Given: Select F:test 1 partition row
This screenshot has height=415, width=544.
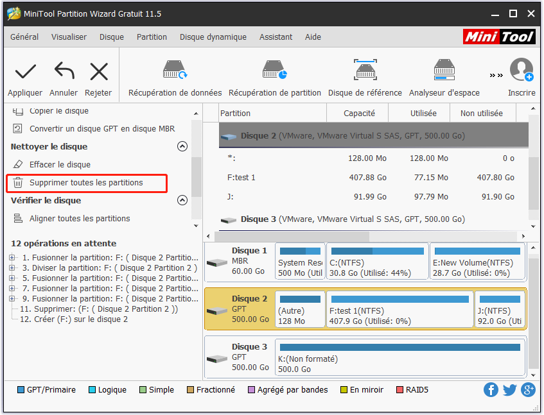Looking at the screenshot, I should click(x=374, y=178).
